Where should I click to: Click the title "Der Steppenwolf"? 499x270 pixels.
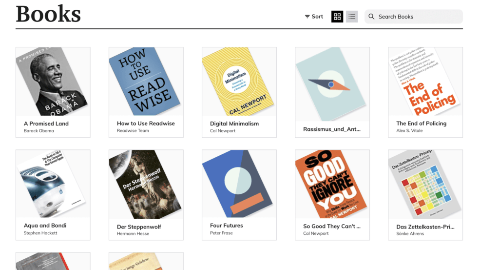coord(139,227)
